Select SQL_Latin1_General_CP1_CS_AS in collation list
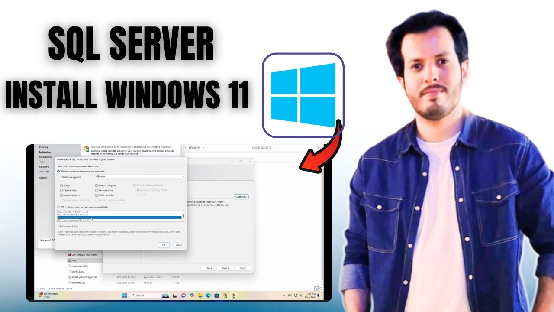This screenshot has height=312, width=554. 74,220
